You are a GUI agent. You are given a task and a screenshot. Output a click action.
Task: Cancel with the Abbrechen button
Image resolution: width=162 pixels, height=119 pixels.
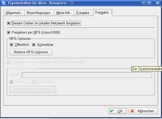(x=143, y=111)
